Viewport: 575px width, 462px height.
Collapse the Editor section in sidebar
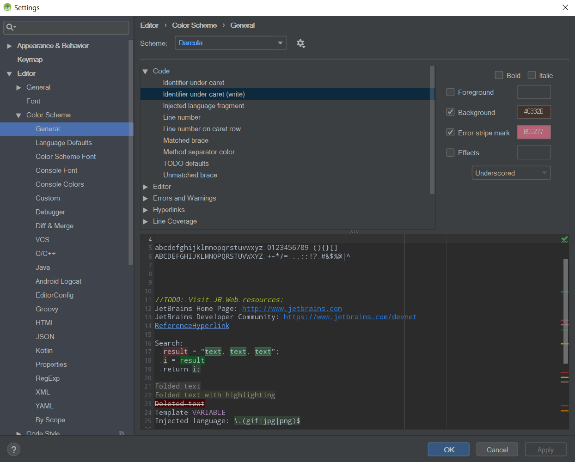tap(9, 73)
